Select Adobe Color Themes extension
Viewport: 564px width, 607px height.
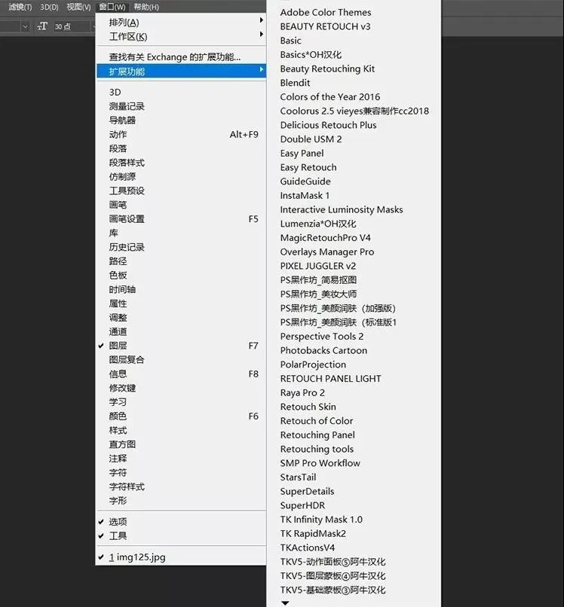point(354,12)
